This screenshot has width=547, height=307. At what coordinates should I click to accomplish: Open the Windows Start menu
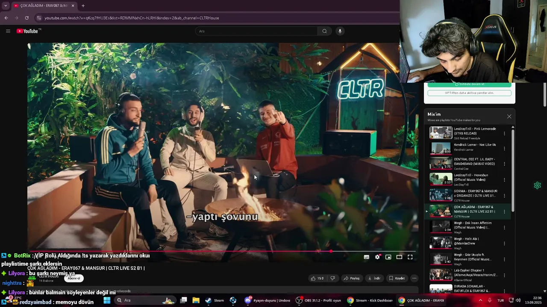coord(107,300)
